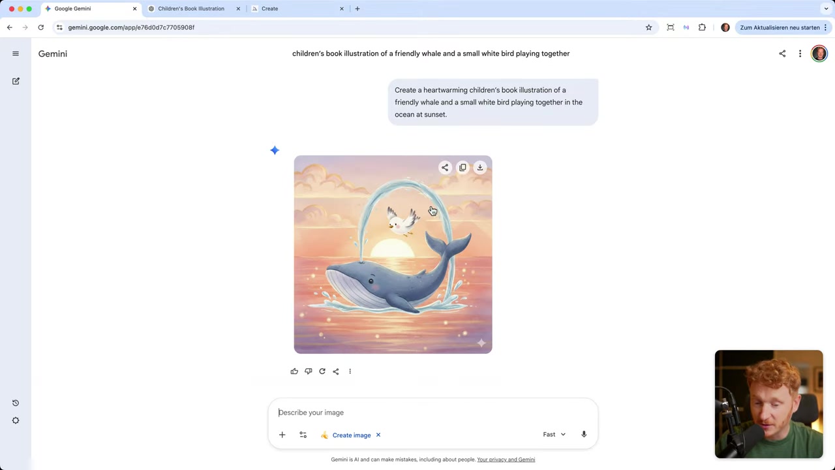Open the settings gear in the sidebar
835x470 pixels.
(x=16, y=420)
